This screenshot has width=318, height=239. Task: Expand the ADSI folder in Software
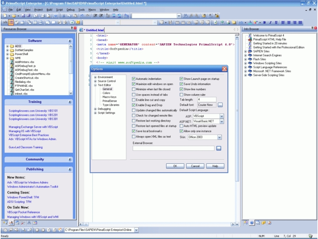point(7,46)
